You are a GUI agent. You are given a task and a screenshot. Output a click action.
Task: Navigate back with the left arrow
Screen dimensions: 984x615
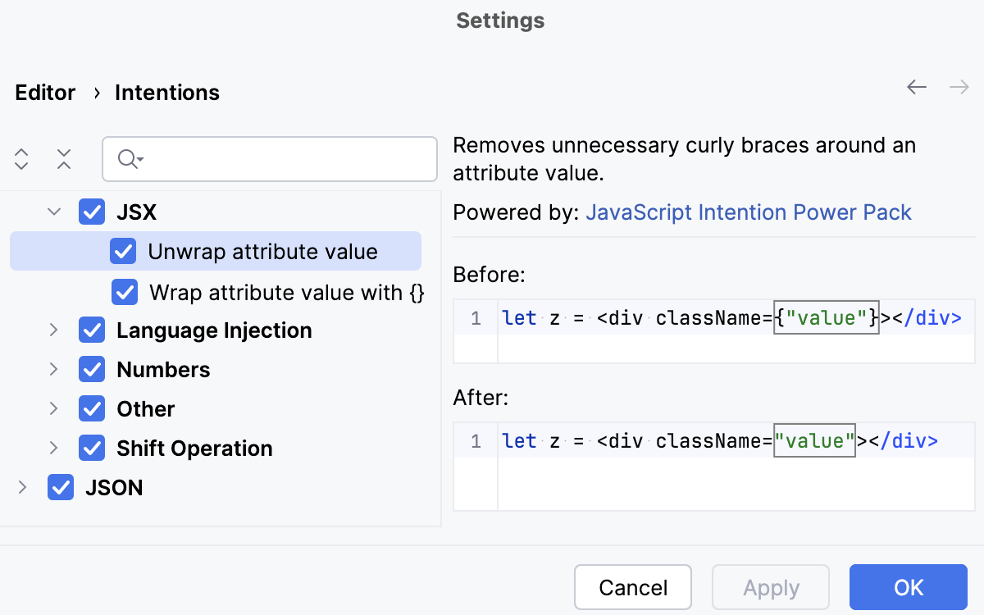pos(917,87)
